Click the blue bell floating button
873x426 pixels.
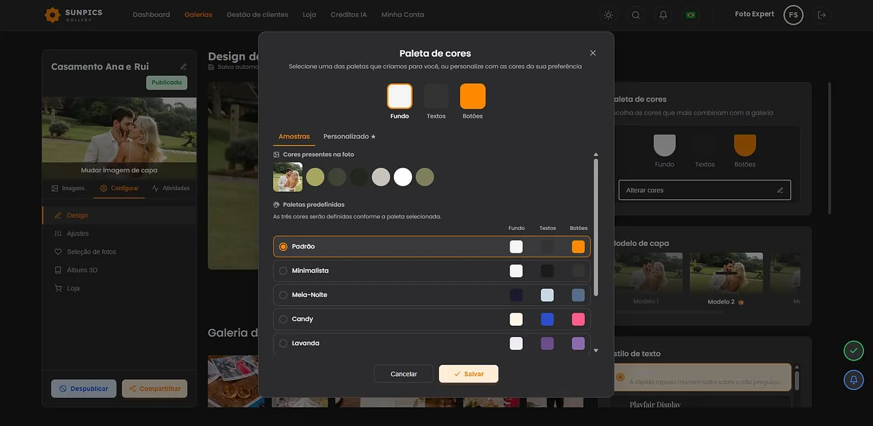tap(854, 380)
